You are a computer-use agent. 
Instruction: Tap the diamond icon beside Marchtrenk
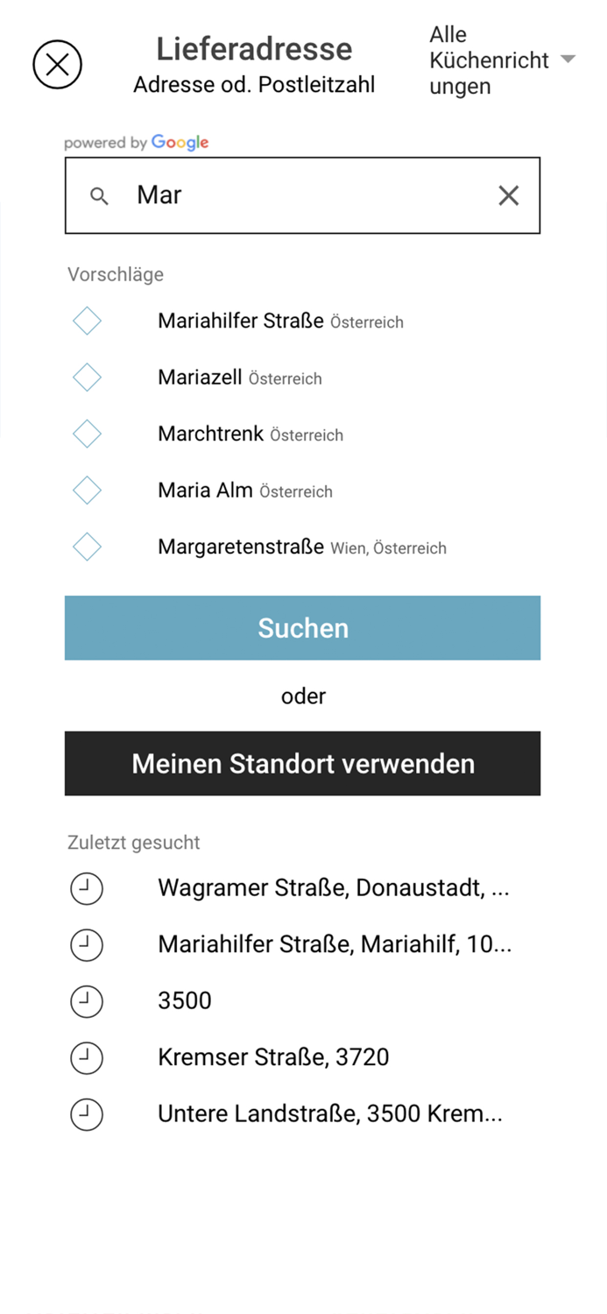tap(87, 434)
